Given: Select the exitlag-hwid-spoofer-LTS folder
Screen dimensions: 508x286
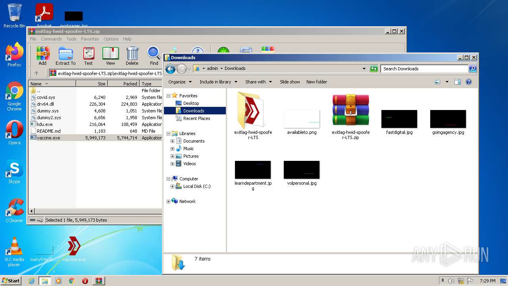Looking at the screenshot, I should click(x=253, y=115).
